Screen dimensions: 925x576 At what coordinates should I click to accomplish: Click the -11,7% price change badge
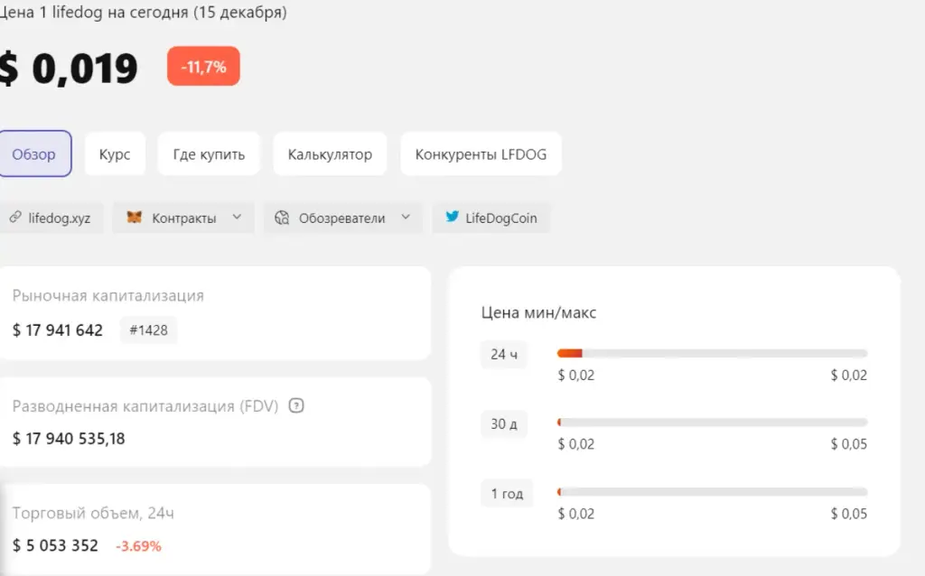pos(203,67)
